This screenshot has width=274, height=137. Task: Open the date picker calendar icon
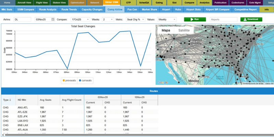point(53,20)
